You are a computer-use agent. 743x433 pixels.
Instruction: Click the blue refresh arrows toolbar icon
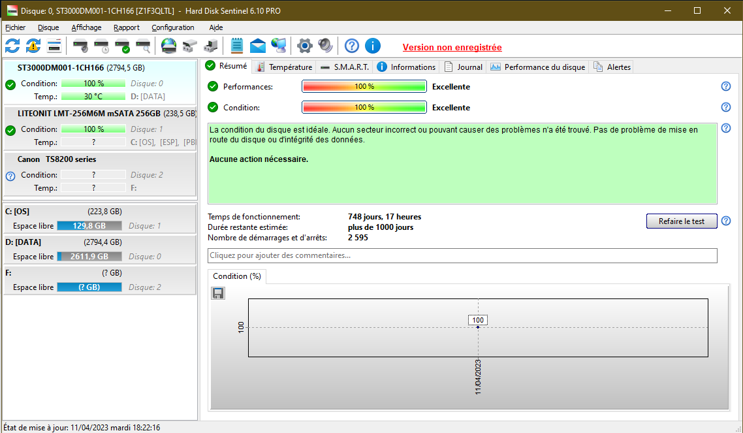point(12,46)
